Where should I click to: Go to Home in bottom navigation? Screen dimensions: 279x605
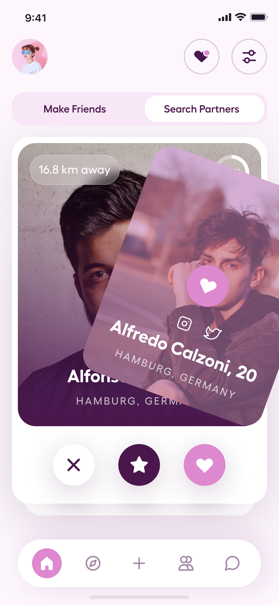(x=47, y=563)
